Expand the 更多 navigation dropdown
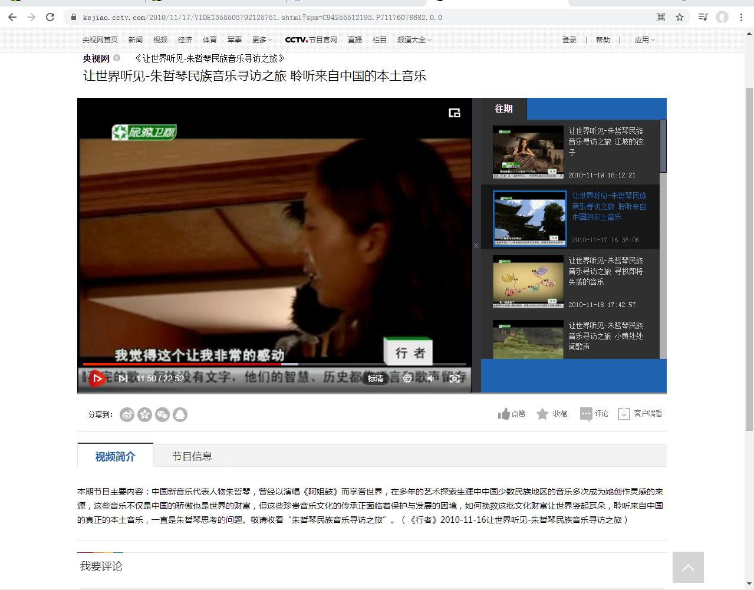Screen dimensions: 754x590 [x=262, y=39]
